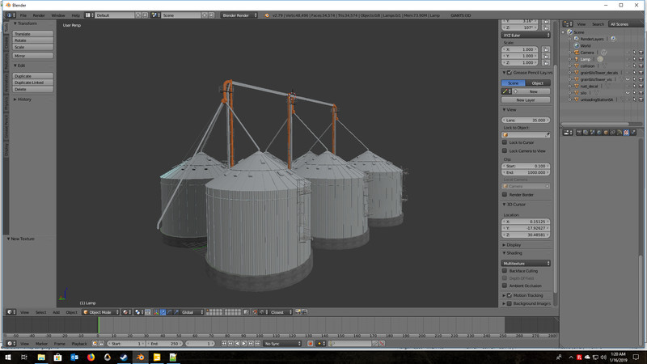The image size is (647, 364).
Task: Open the Firefox browser in the taskbar
Action: (x=91, y=357)
